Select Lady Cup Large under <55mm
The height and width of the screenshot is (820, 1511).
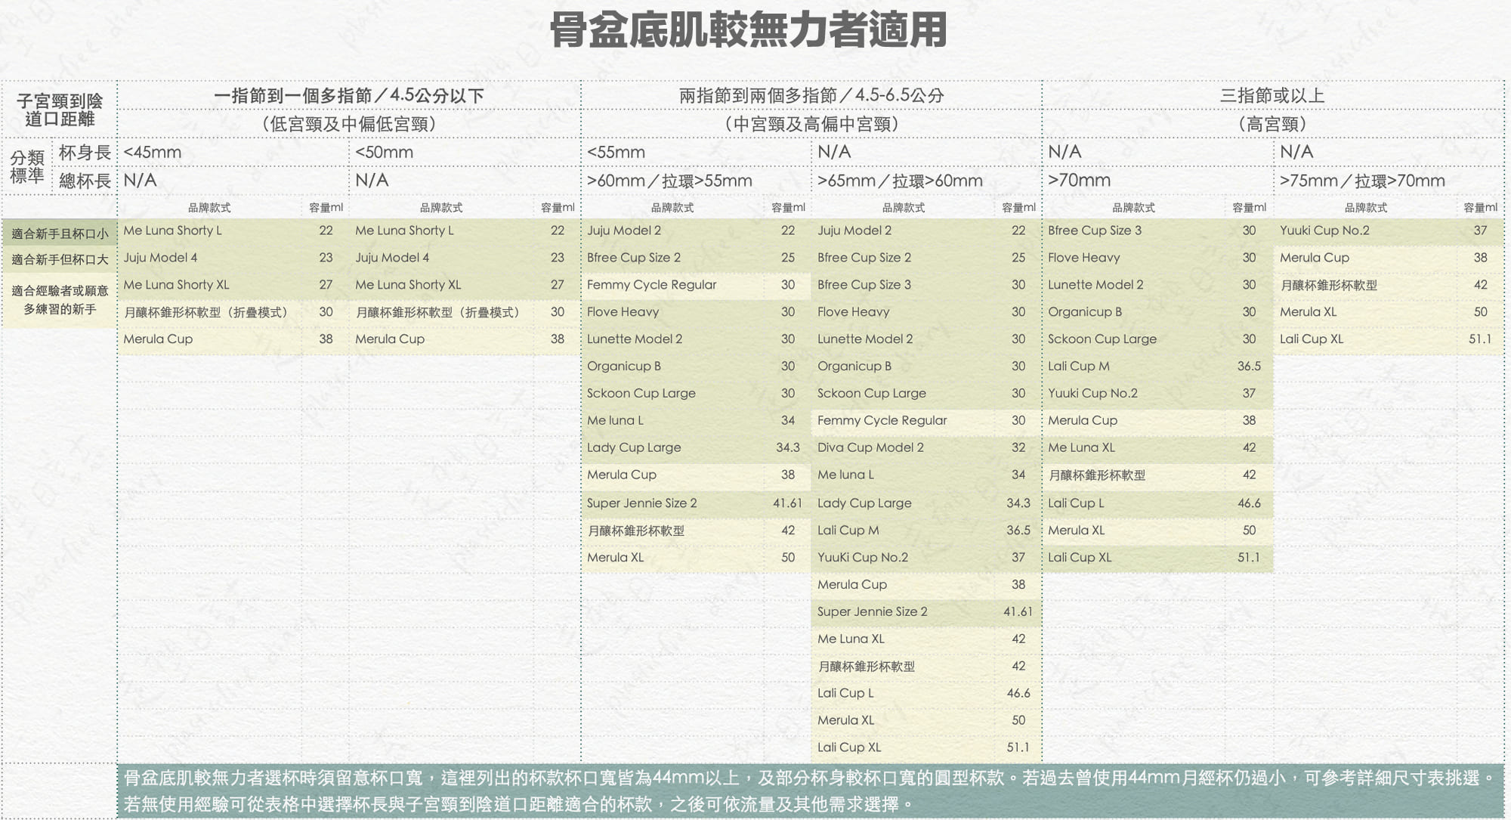click(x=634, y=447)
